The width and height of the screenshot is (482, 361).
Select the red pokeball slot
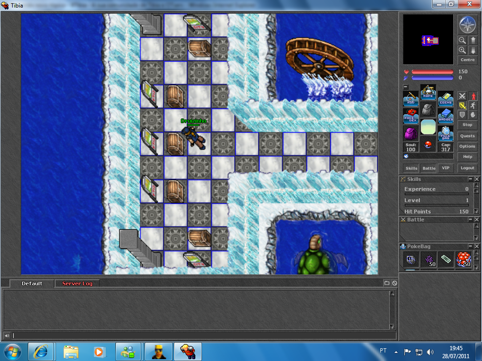(428, 145)
